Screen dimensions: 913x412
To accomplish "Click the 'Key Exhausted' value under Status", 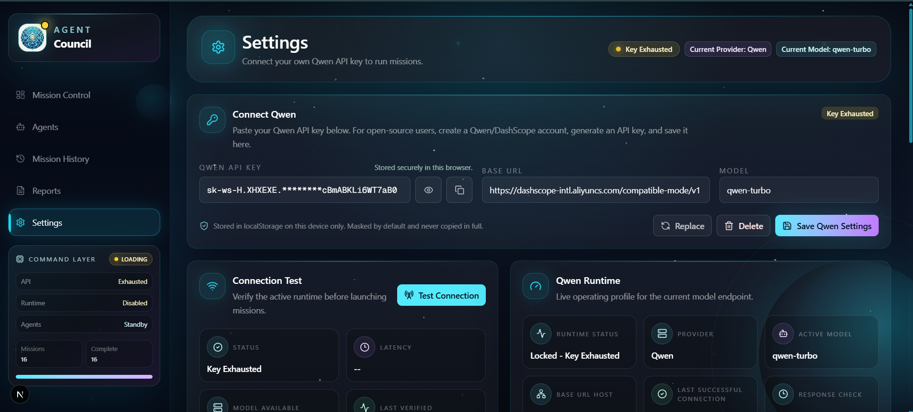I will [x=234, y=369].
